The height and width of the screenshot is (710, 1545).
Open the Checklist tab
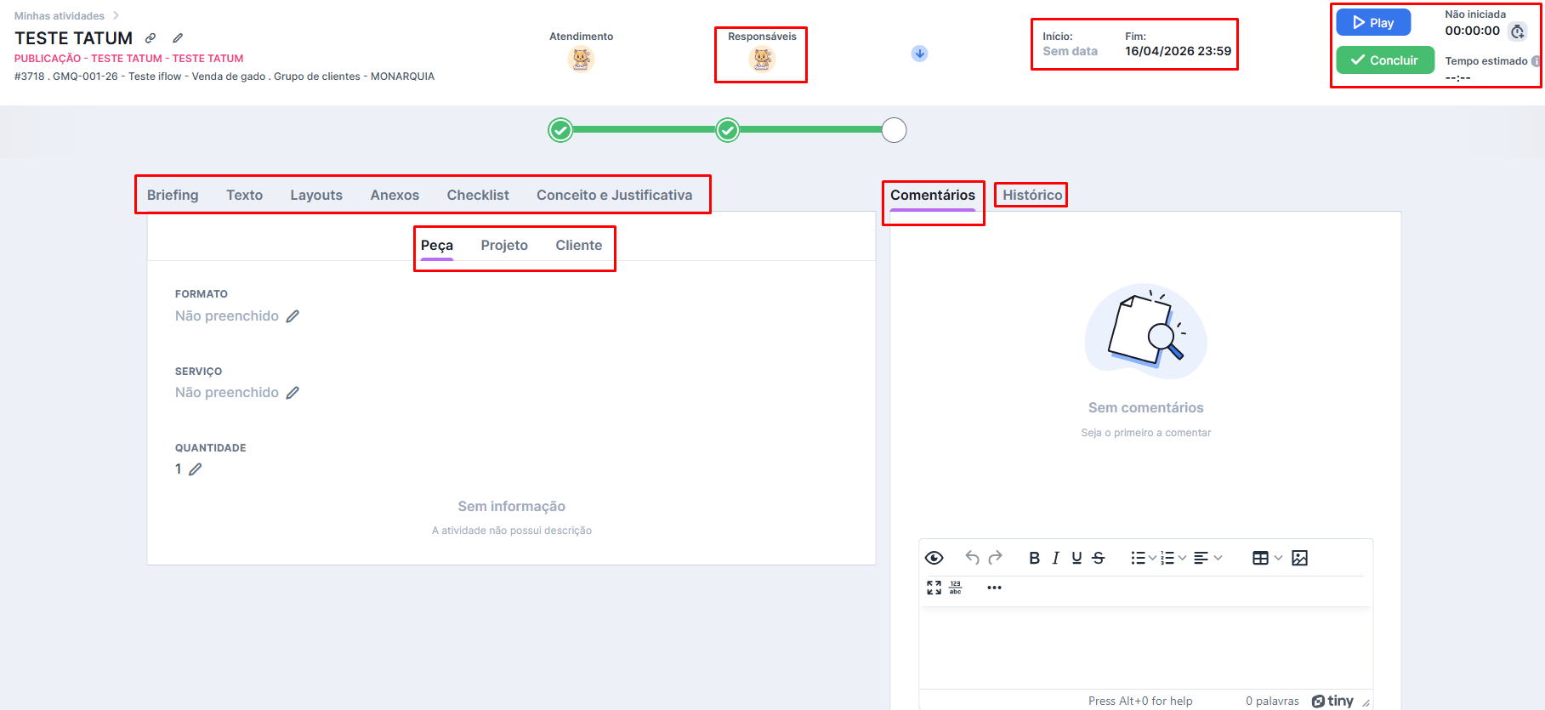pyautogui.click(x=478, y=195)
